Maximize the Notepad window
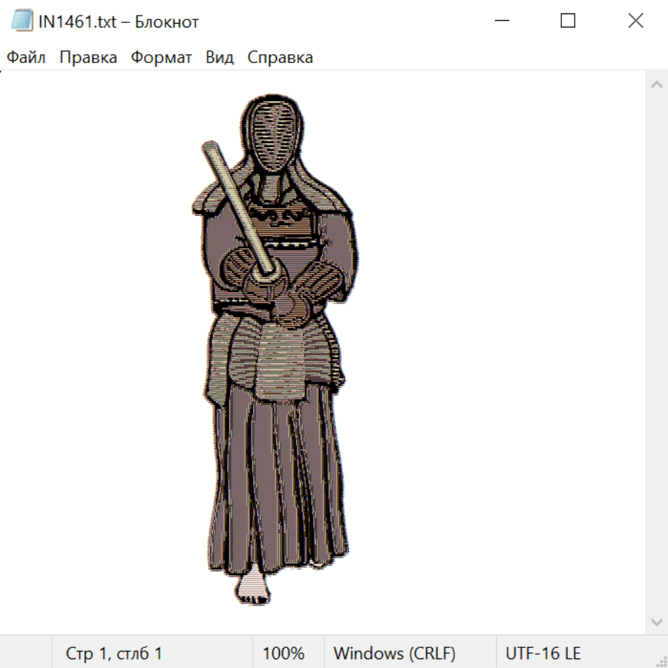Viewport: 668px width, 668px height. [568, 22]
